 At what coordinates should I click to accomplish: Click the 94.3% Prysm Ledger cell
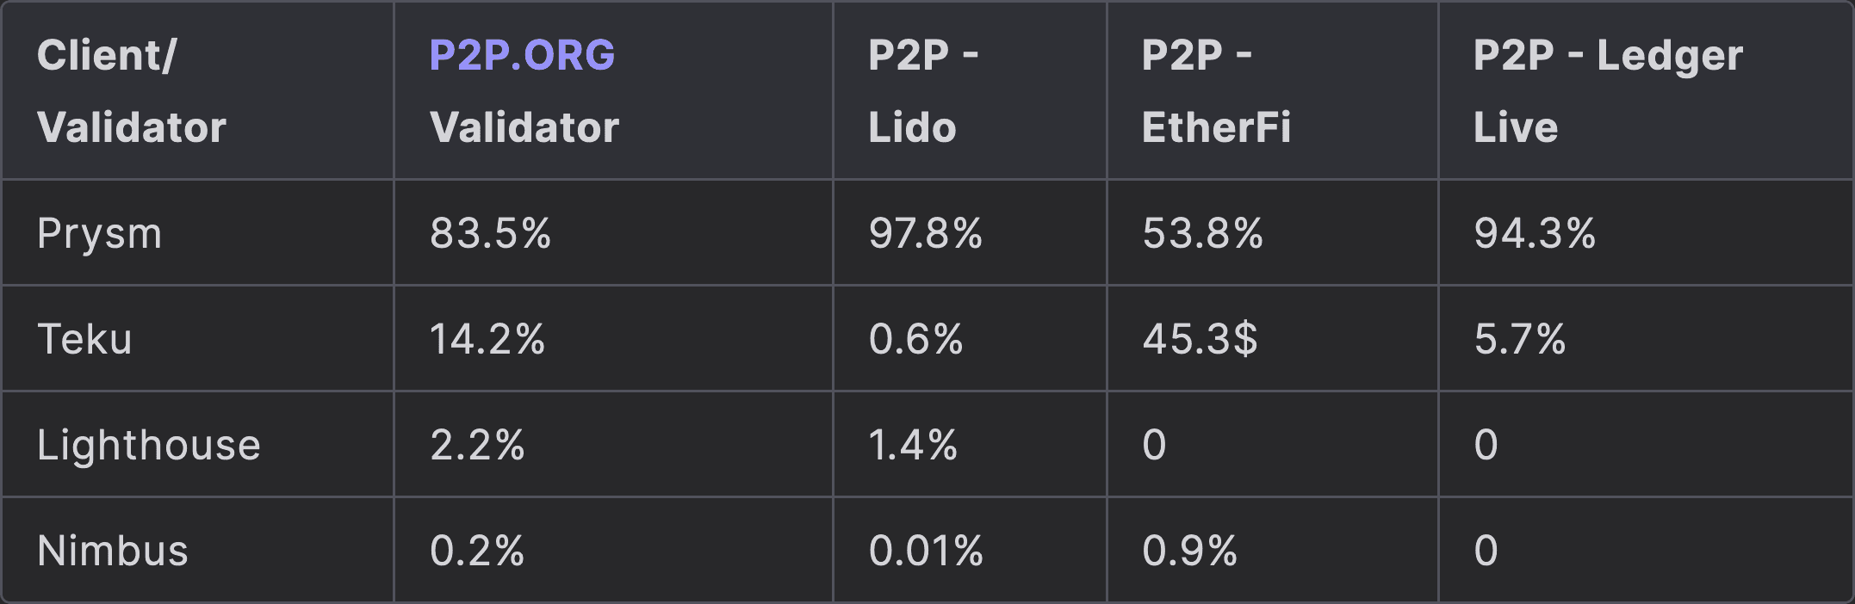tap(1535, 233)
